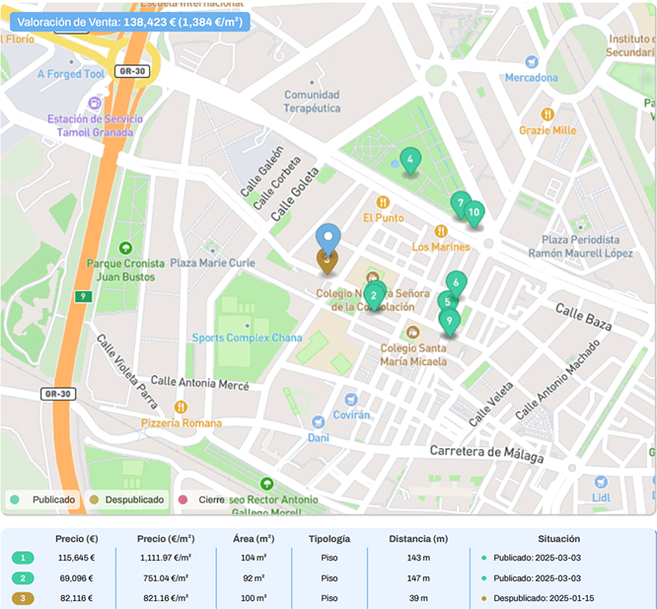Click row badge number 3 in table

[24, 598]
